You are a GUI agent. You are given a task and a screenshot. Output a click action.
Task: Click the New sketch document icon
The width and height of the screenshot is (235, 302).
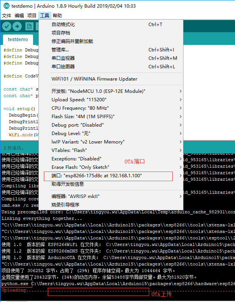click(x=29, y=26)
